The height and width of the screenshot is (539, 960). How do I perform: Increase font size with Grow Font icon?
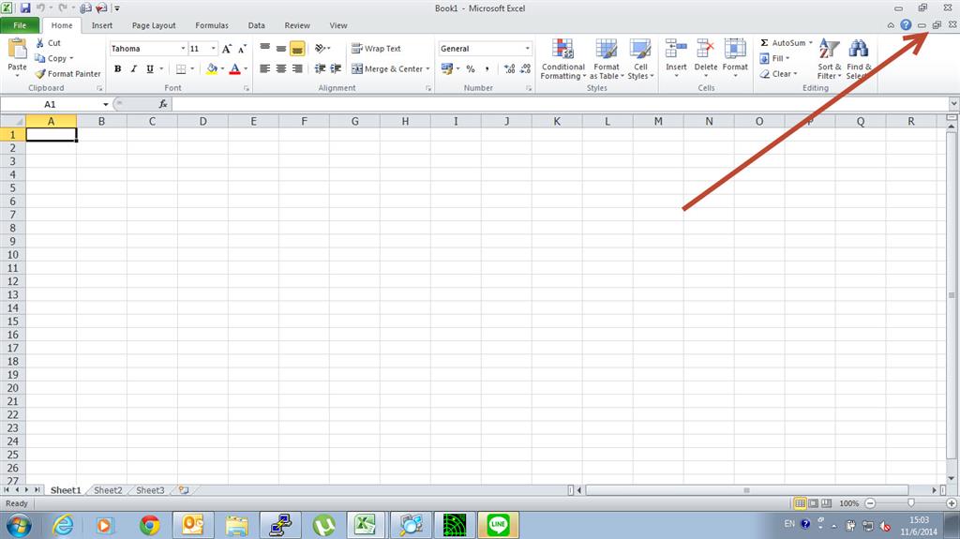pyautogui.click(x=227, y=49)
